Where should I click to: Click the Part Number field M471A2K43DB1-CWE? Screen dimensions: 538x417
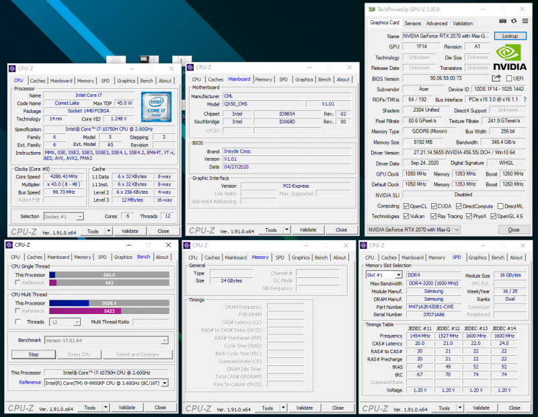click(x=433, y=307)
